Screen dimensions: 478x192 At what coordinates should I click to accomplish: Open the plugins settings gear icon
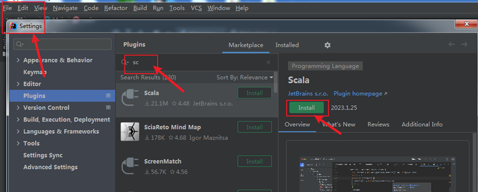click(x=327, y=45)
